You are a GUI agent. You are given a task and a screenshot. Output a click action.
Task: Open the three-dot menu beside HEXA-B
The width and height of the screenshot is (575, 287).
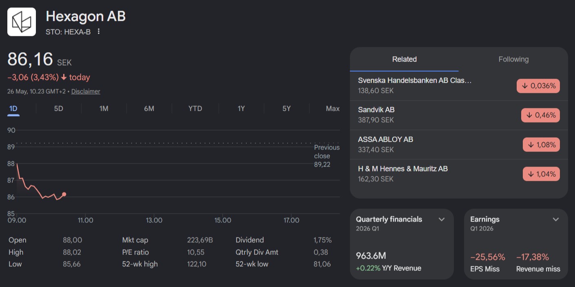pyautogui.click(x=98, y=31)
